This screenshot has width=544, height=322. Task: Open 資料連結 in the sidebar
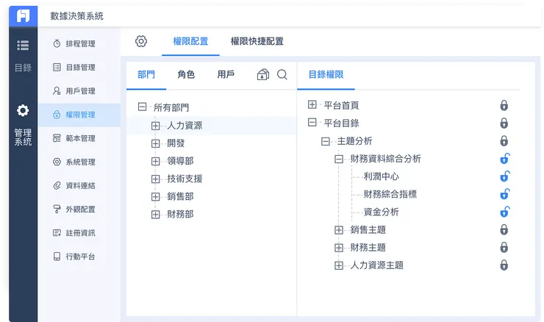pos(79,186)
